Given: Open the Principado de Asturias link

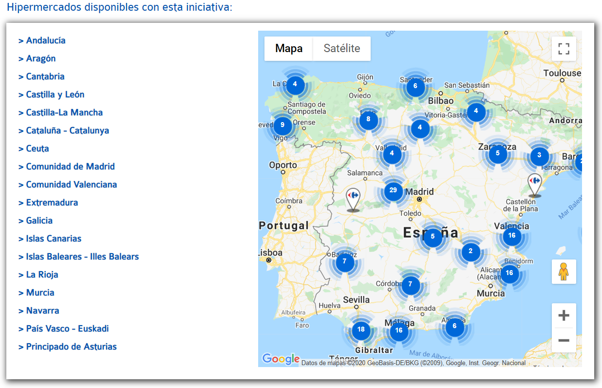Looking at the screenshot, I should tap(71, 347).
